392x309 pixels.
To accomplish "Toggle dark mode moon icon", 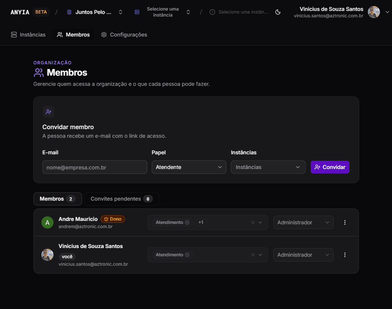I will tap(278, 12).
